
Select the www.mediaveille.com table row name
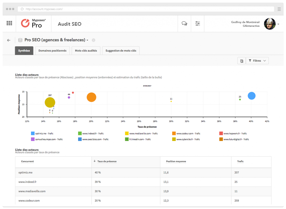[x=32, y=191]
